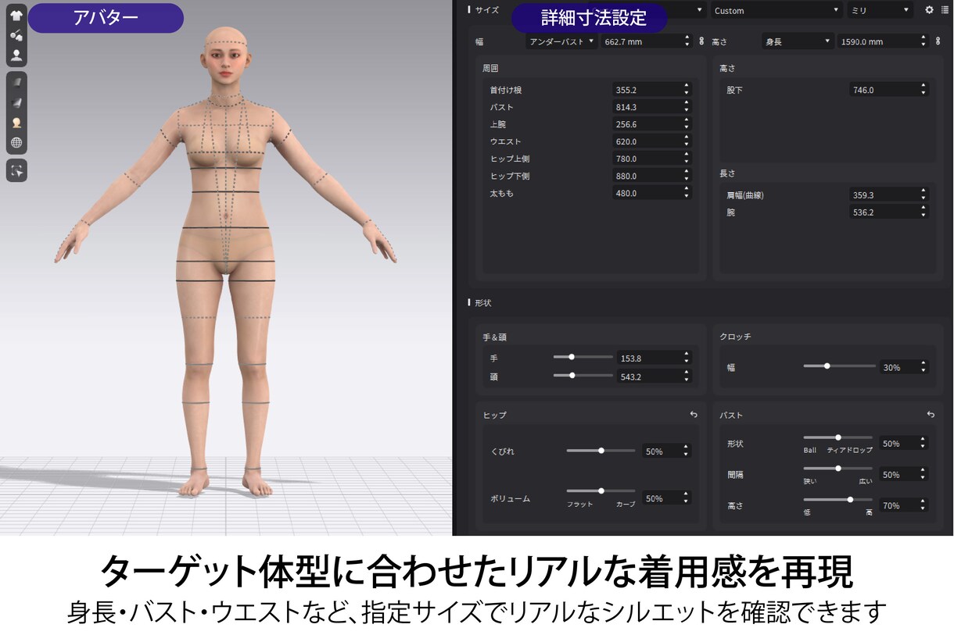Click the バスト 形状 slider
954x635 pixels.
pyautogui.click(x=837, y=437)
